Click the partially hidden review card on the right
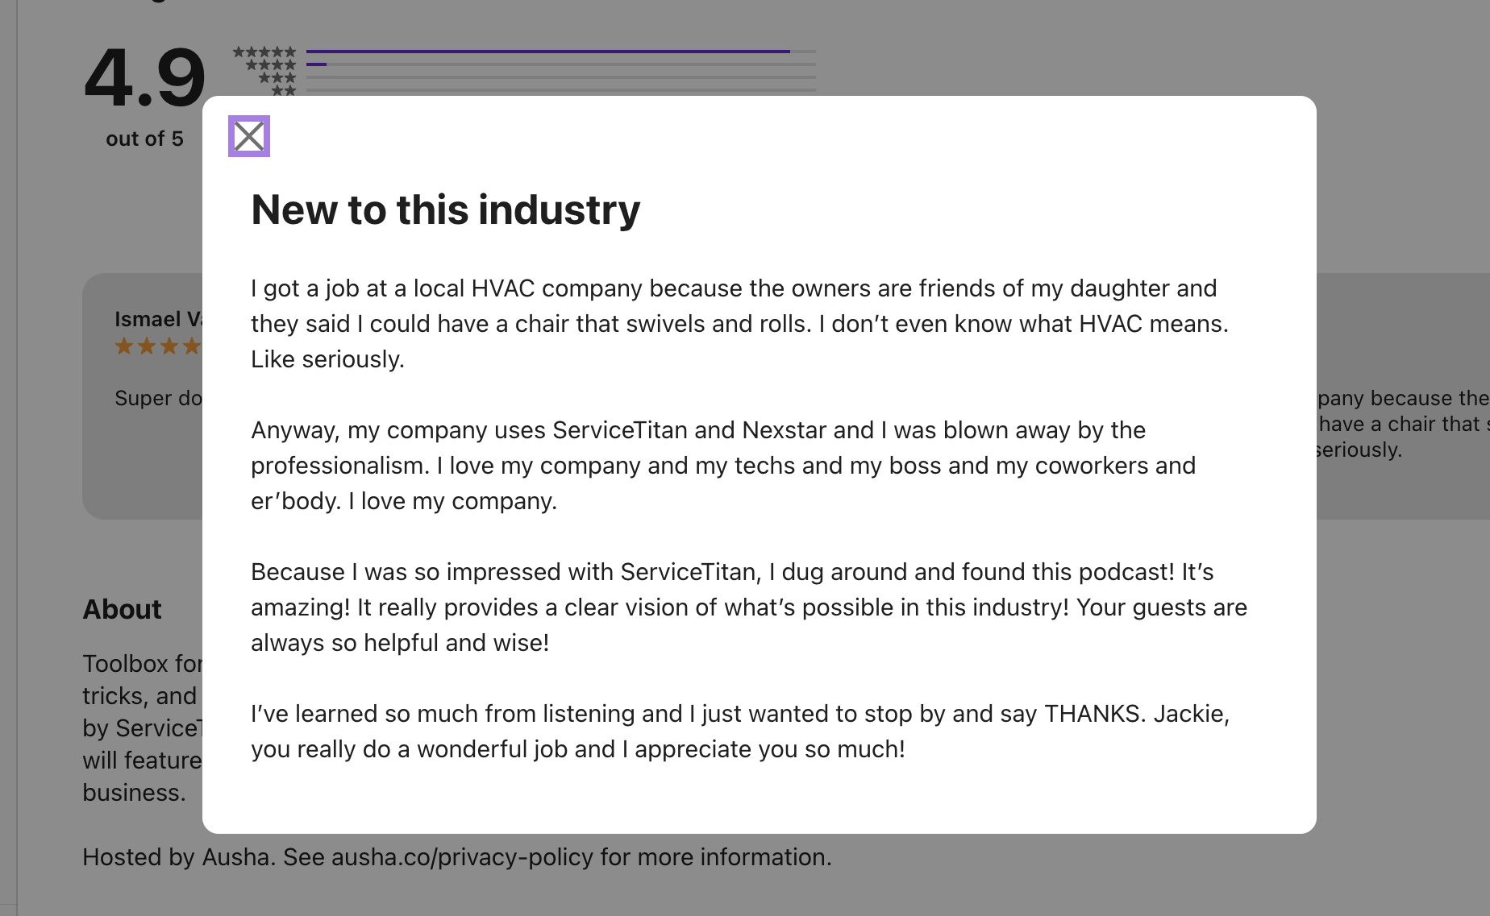The width and height of the screenshot is (1490, 916). tap(1403, 423)
